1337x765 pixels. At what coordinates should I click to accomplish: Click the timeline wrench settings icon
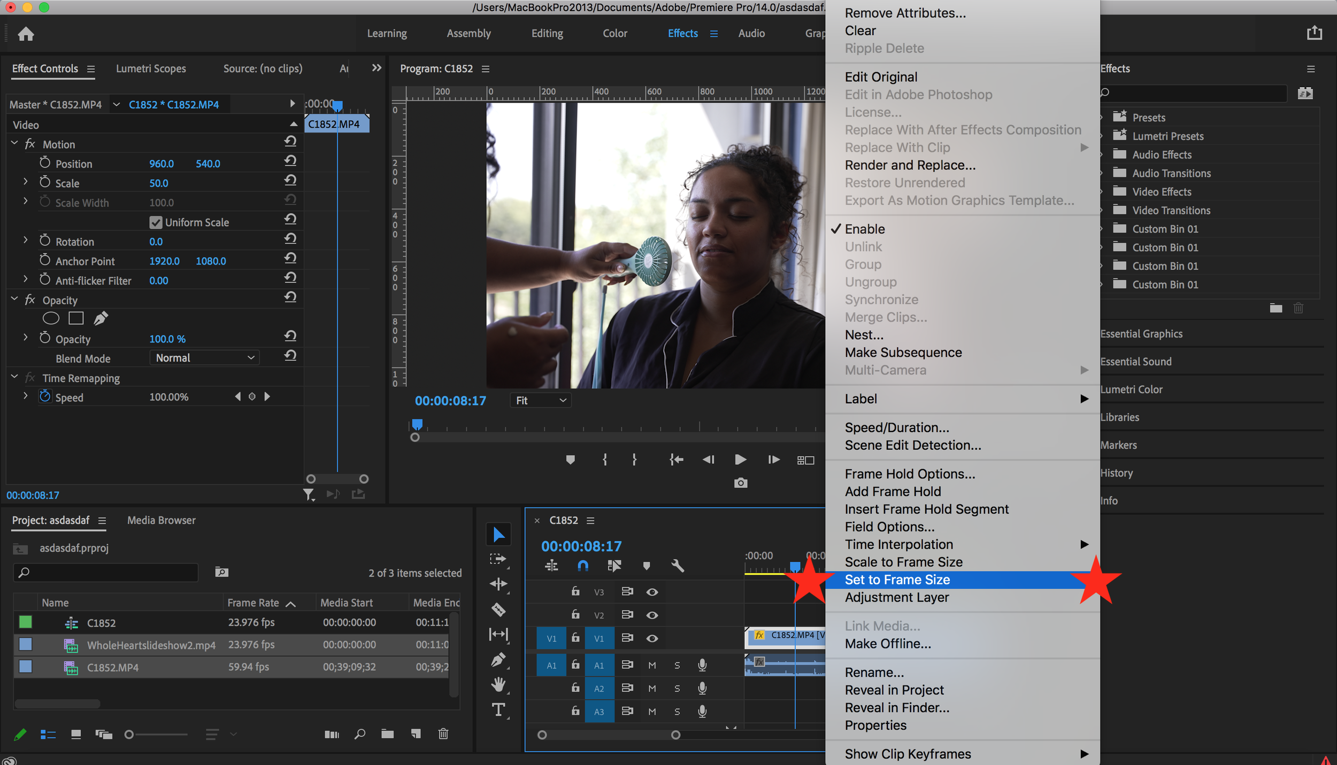click(x=678, y=566)
